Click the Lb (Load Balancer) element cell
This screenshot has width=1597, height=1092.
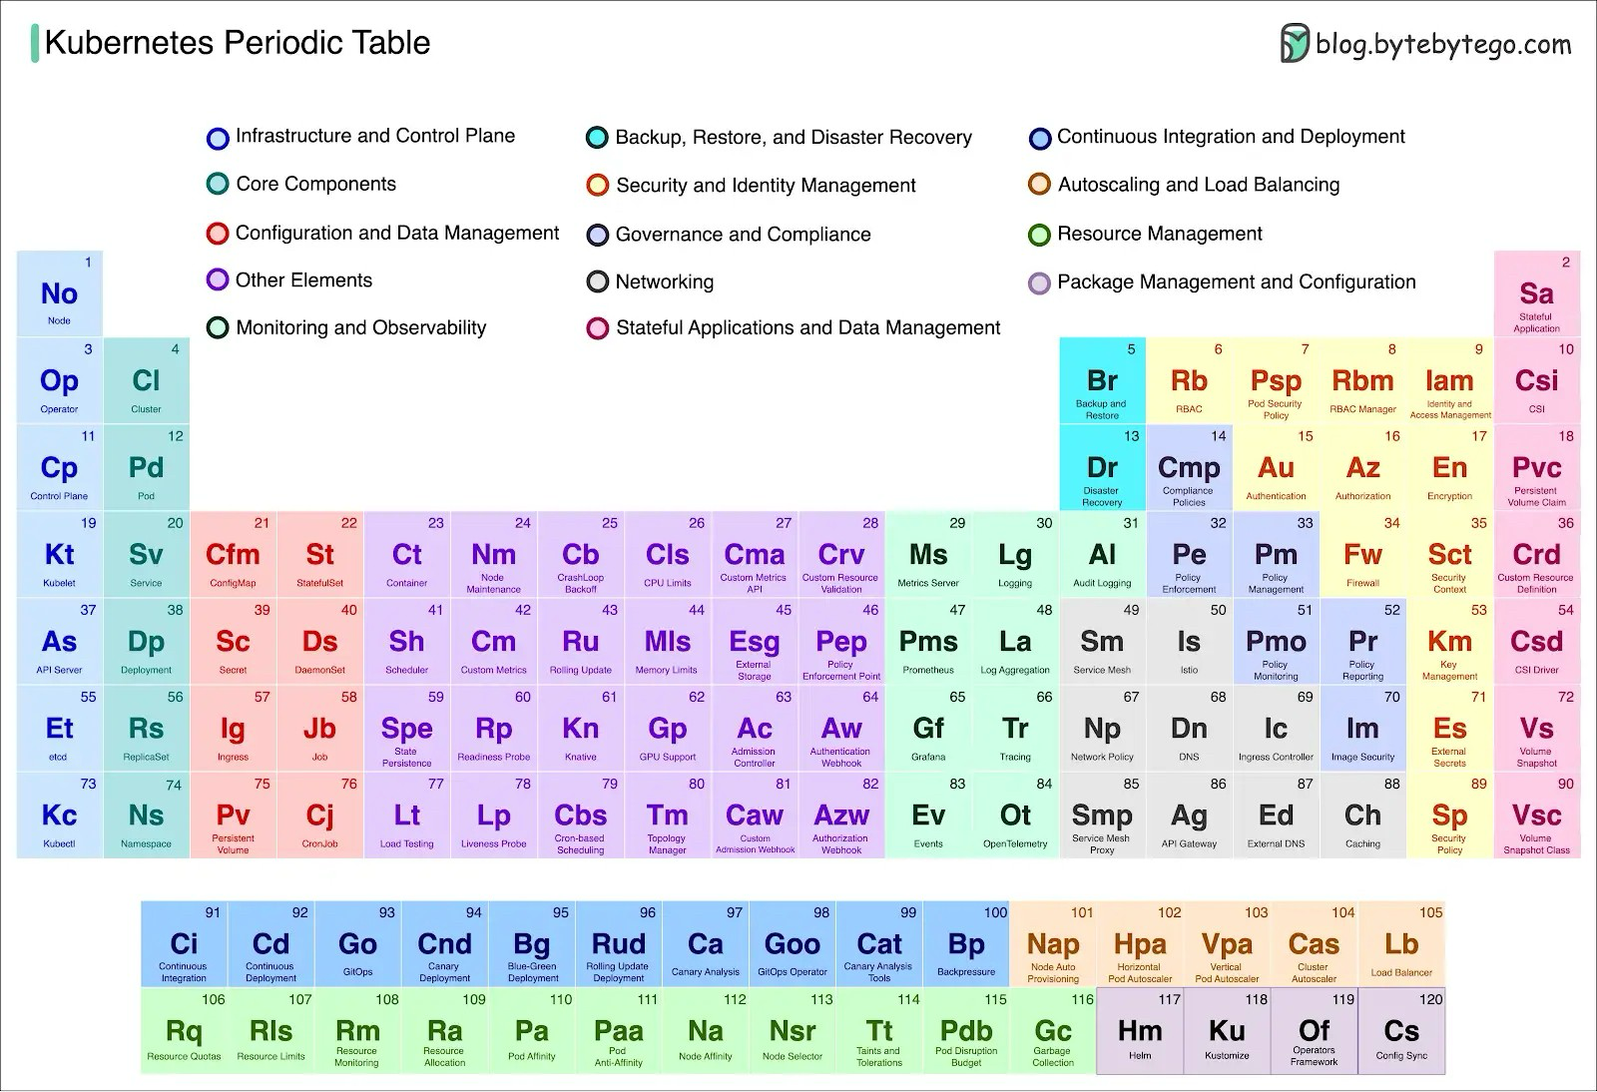pos(1401,943)
